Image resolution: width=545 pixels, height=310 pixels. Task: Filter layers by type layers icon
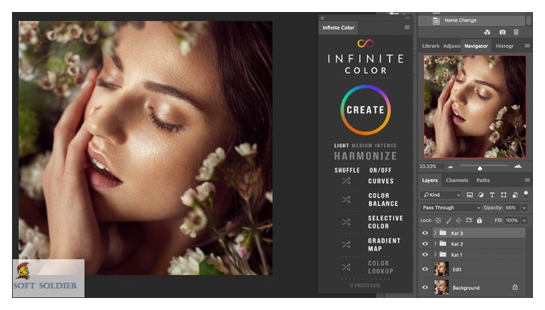(492, 195)
